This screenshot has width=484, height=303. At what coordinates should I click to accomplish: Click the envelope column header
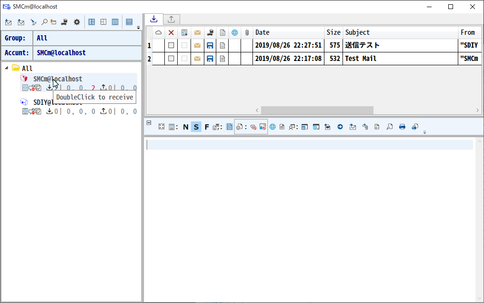click(x=197, y=32)
